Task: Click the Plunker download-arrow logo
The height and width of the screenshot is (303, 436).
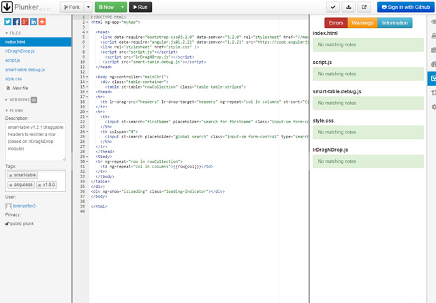Action: [x=7, y=7]
